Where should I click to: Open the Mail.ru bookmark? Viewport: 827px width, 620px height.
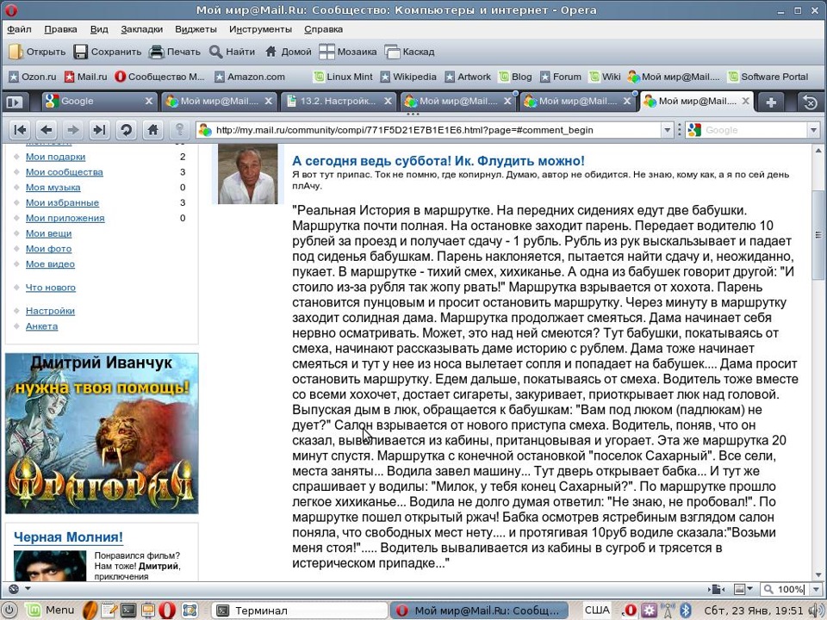click(85, 77)
